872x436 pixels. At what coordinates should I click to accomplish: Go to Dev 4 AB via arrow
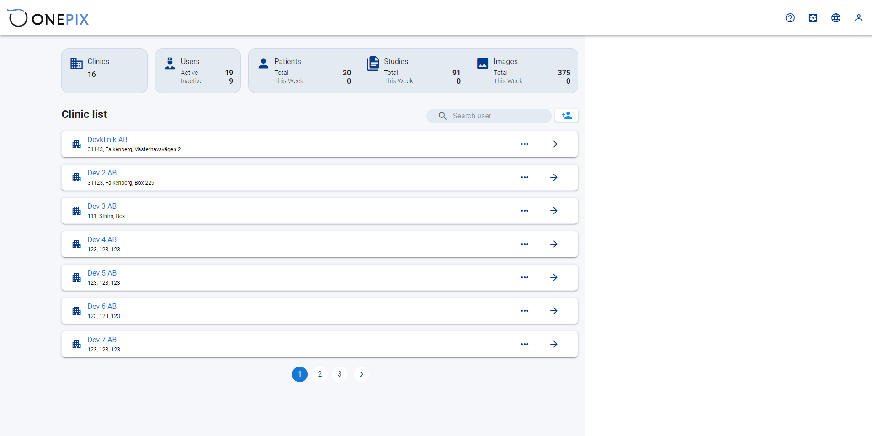(x=554, y=244)
